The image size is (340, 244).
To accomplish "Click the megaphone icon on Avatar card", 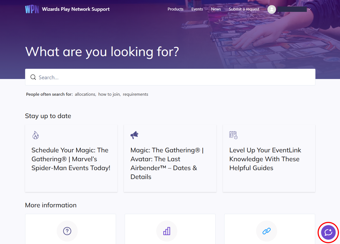I will click(134, 135).
